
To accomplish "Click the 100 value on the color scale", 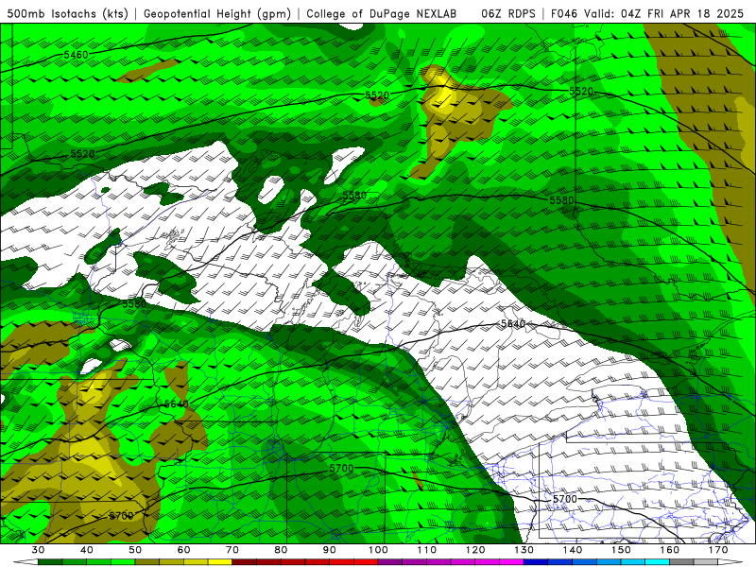I will pyautogui.click(x=378, y=550).
